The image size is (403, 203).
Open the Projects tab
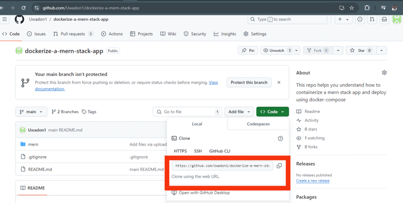tap(142, 34)
